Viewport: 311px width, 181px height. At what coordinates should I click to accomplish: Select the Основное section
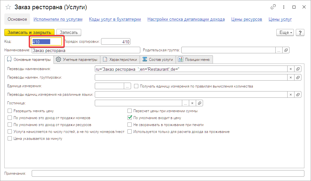[17, 19]
